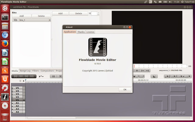Click the go to mark in icon
Viewport: 195px width, 122px height.
[x=143, y=71]
